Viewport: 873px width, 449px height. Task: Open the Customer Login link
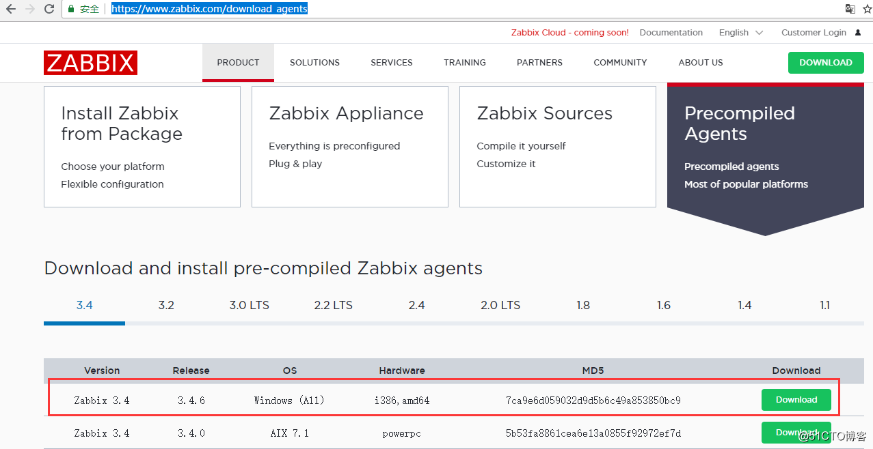pos(814,33)
